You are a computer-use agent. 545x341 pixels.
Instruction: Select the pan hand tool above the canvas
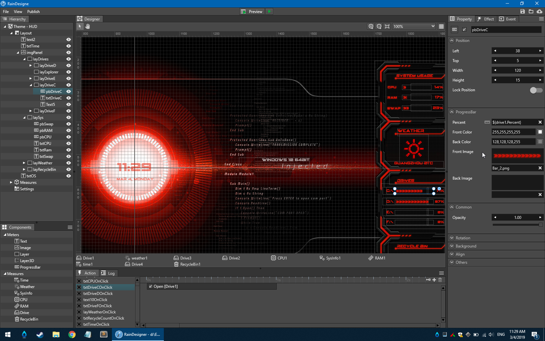(87, 26)
